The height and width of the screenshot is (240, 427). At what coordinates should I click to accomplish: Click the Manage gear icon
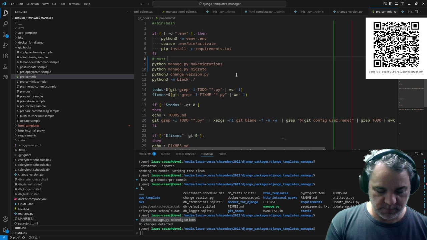pyautogui.click(x=5, y=230)
